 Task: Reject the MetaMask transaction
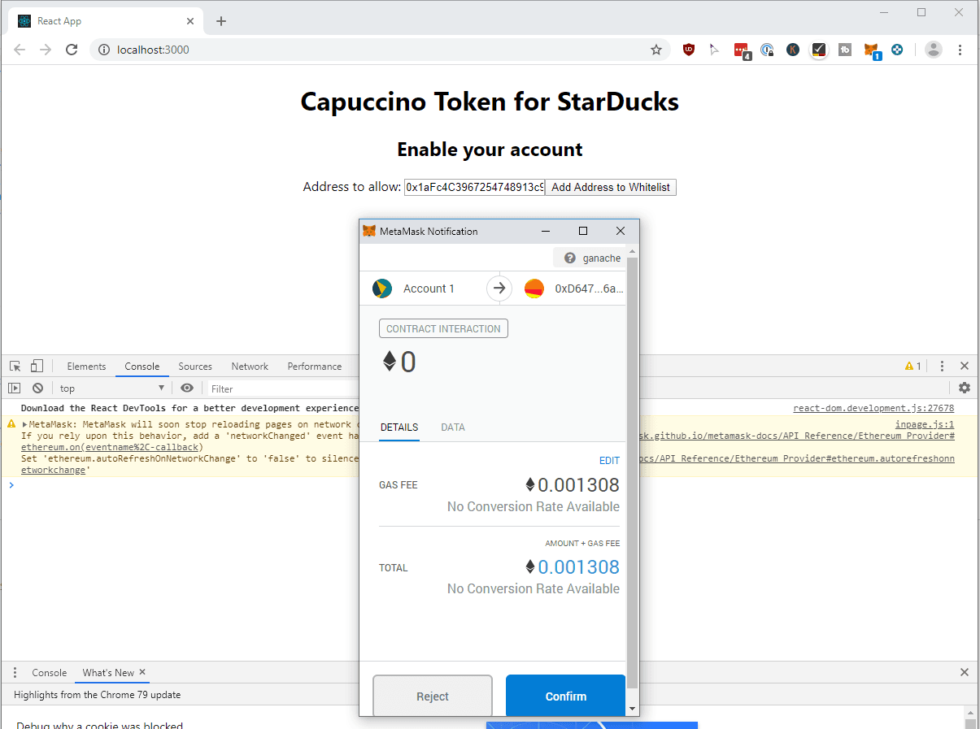(433, 696)
